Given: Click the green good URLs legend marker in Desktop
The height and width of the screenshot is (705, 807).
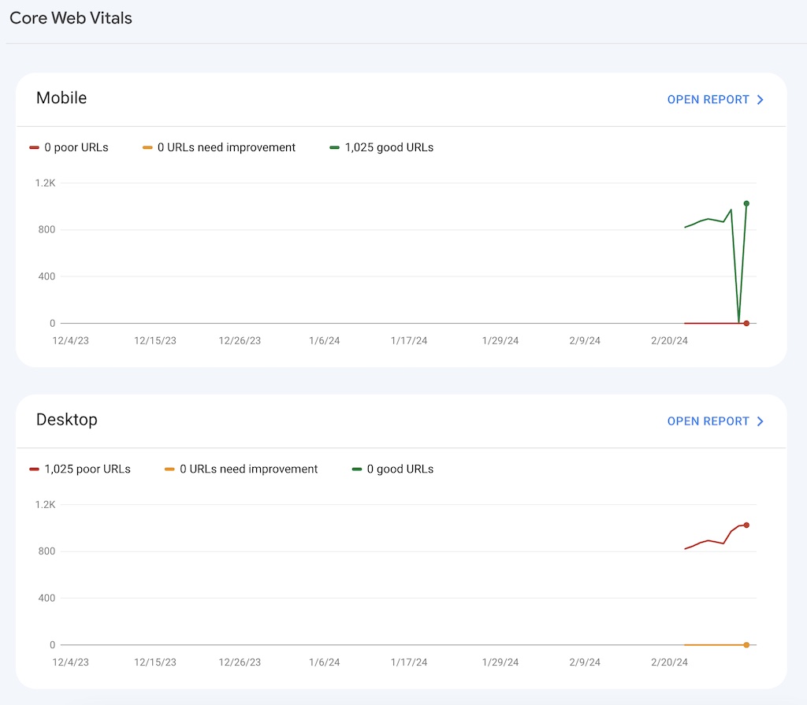Looking at the screenshot, I should pyautogui.click(x=357, y=469).
